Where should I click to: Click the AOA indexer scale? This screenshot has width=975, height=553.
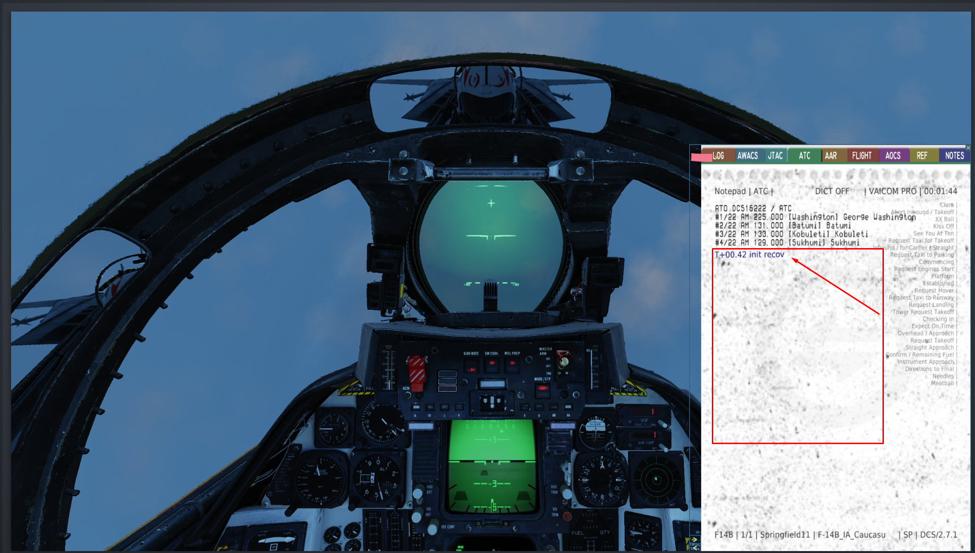point(388,368)
